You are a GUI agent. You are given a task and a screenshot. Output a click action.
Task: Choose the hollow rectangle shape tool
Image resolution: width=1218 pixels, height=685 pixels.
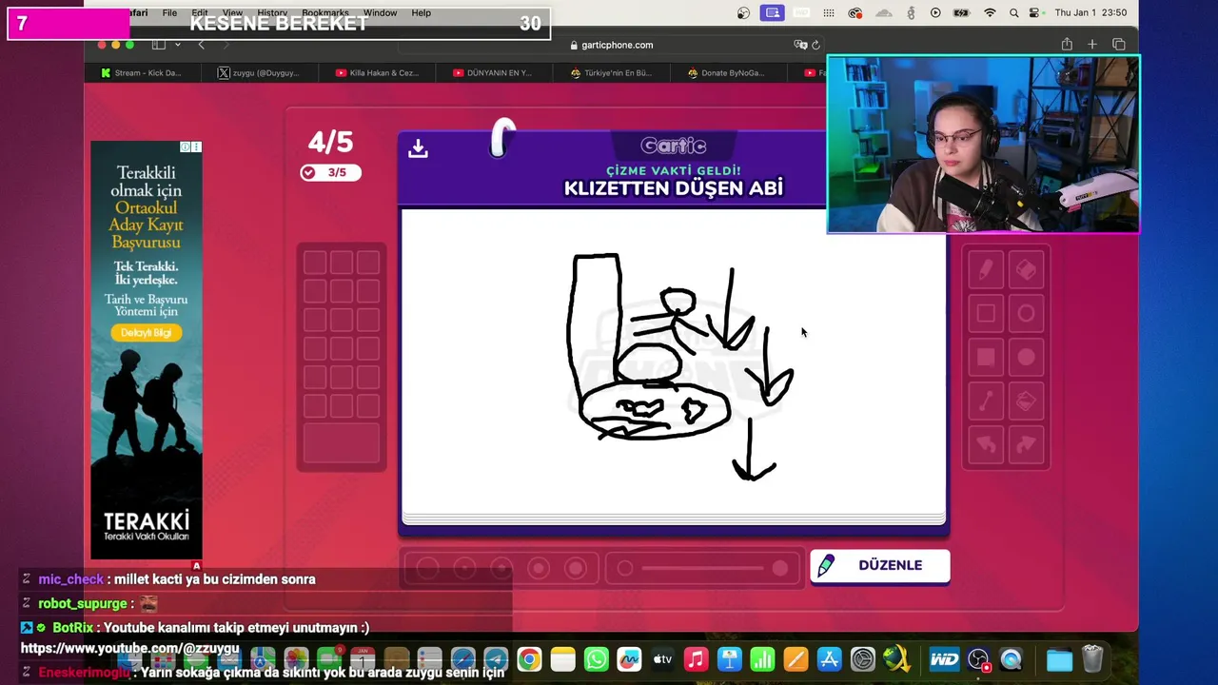point(986,314)
